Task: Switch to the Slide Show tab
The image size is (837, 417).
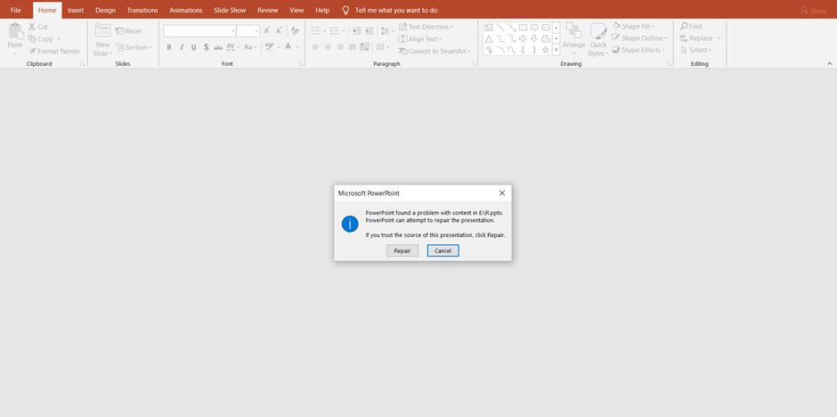Action: [x=230, y=10]
